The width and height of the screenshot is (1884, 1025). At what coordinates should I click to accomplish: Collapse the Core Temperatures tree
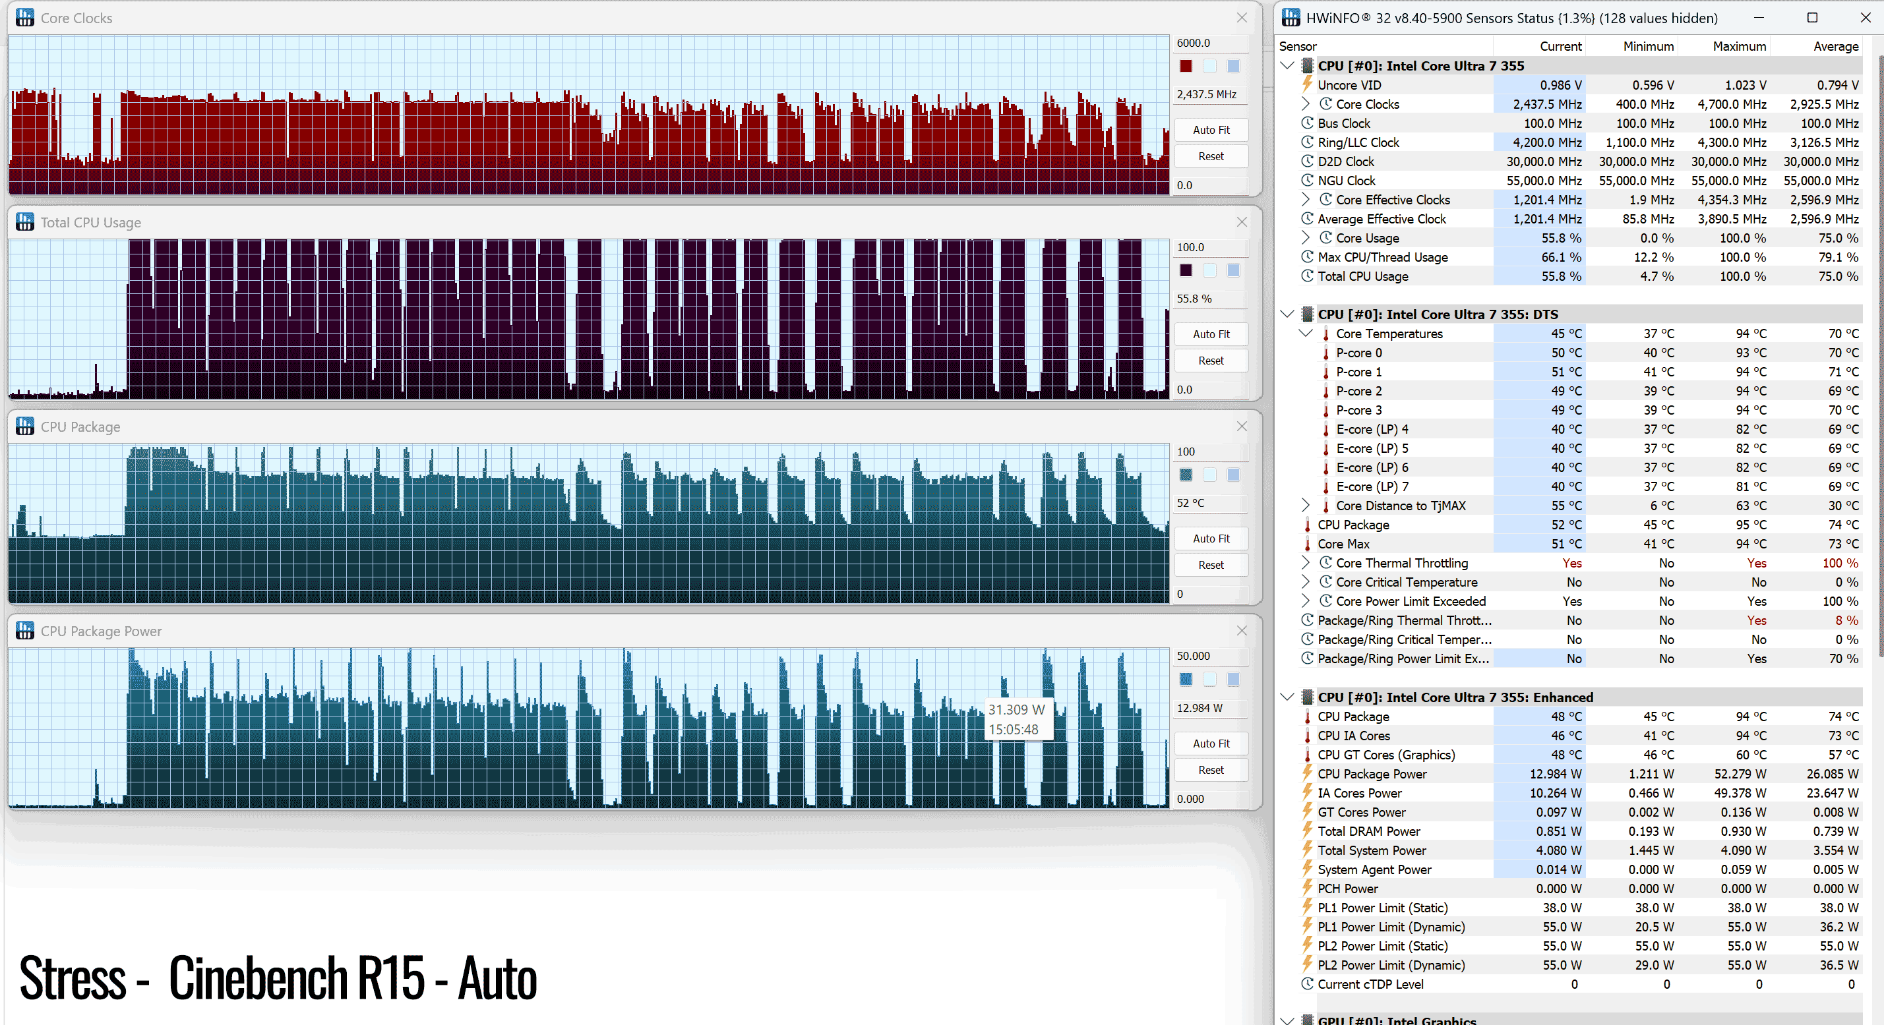click(x=1306, y=333)
